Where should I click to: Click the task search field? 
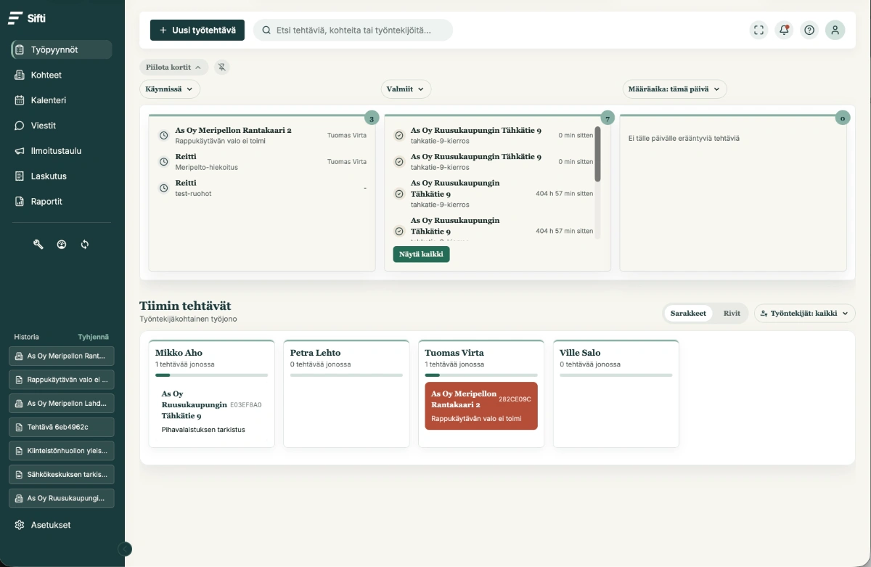(353, 30)
